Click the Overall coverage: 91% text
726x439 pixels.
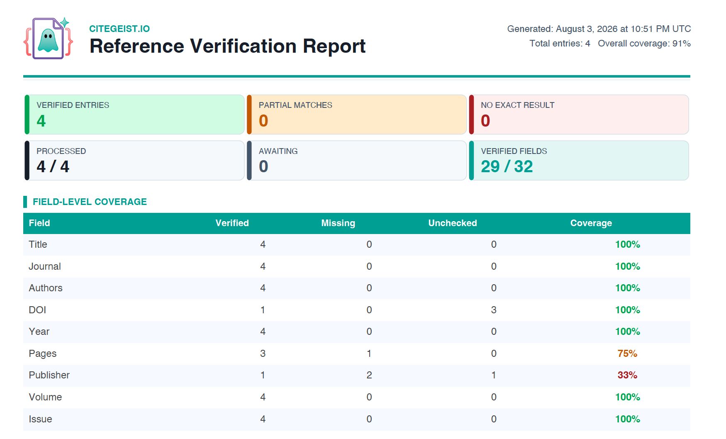click(644, 43)
